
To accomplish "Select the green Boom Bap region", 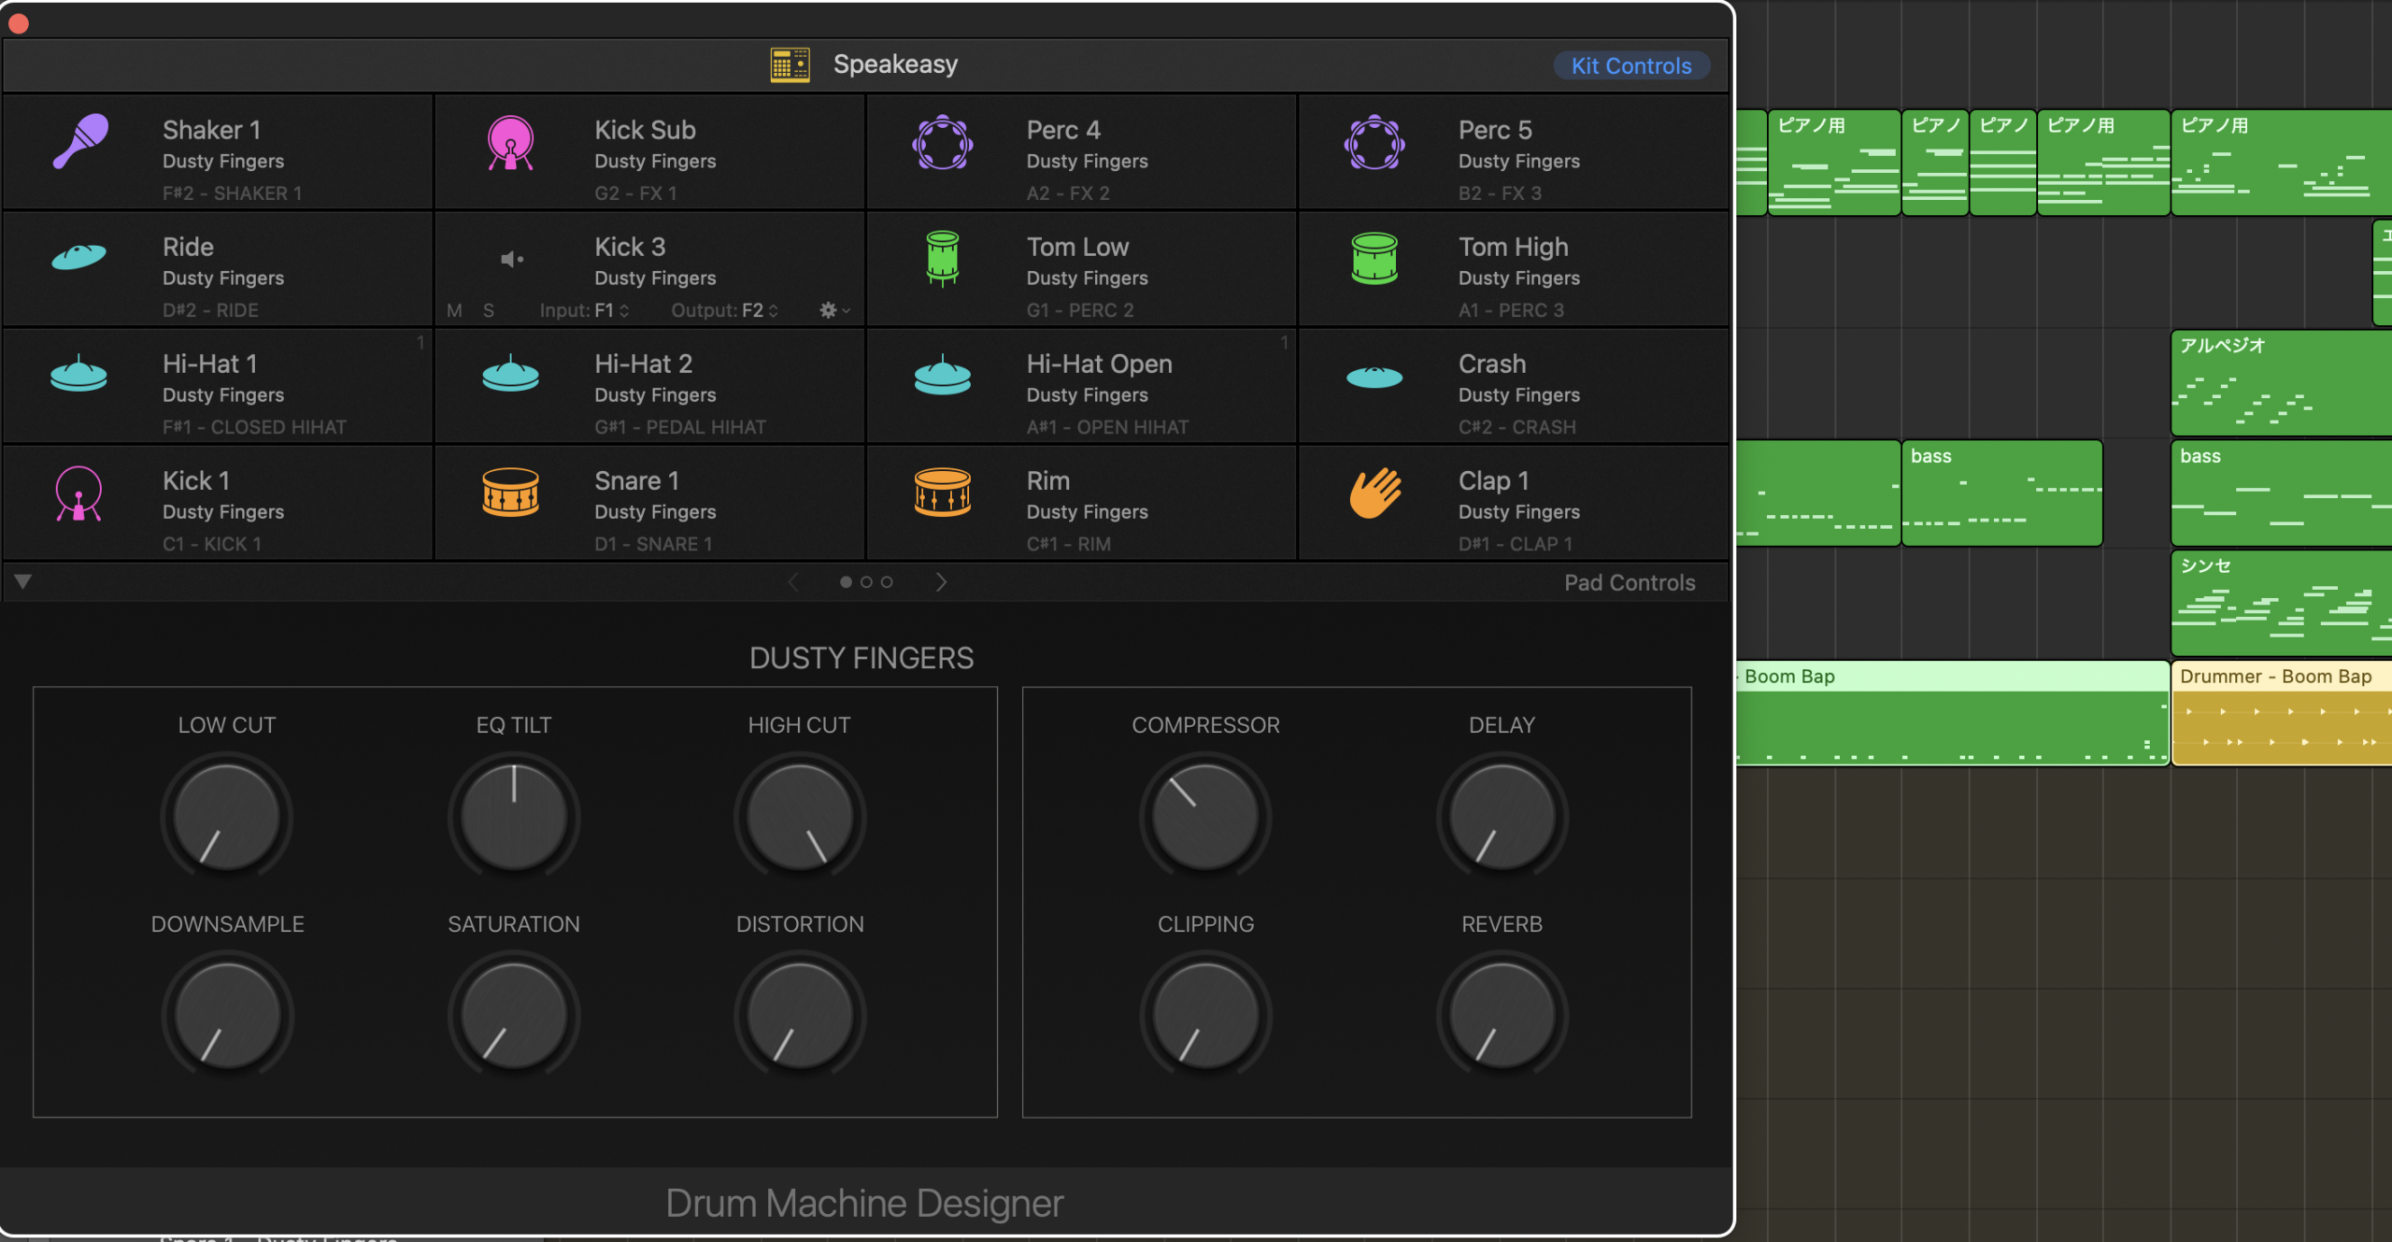I will [x=1952, y=714].
